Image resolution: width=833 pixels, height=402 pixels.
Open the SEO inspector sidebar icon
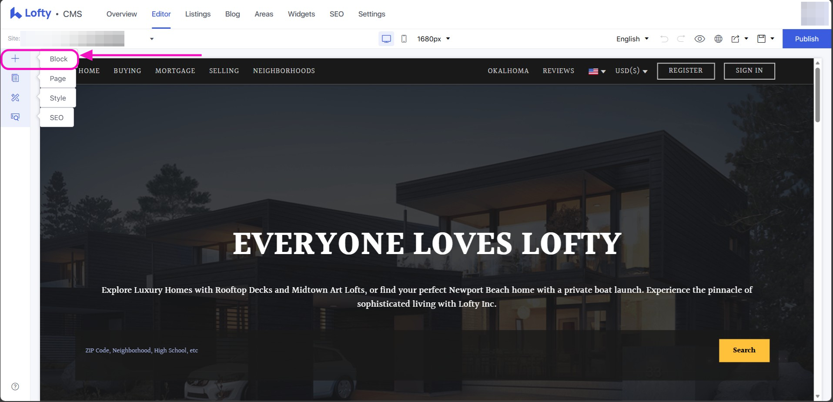pos(15,117)
